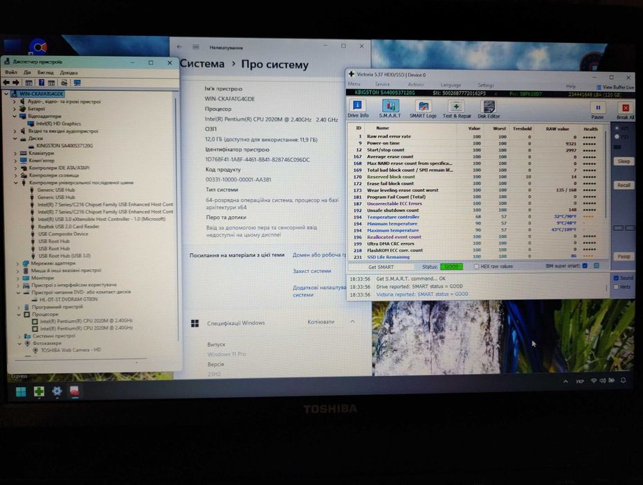Screen dimensions: 643x485
Task: Select the API radio button in Victoria
Action: click(x=616, y=129)
